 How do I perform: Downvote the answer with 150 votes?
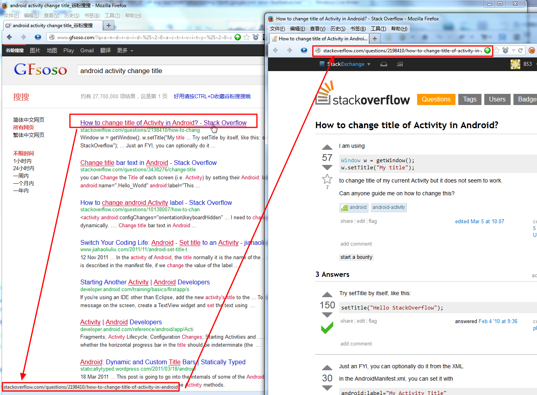pos(327,315)
